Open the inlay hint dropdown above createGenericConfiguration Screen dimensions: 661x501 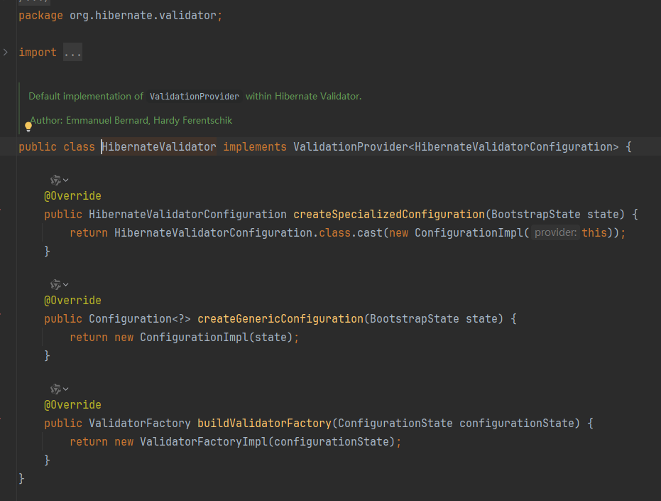tap(66, 284)
